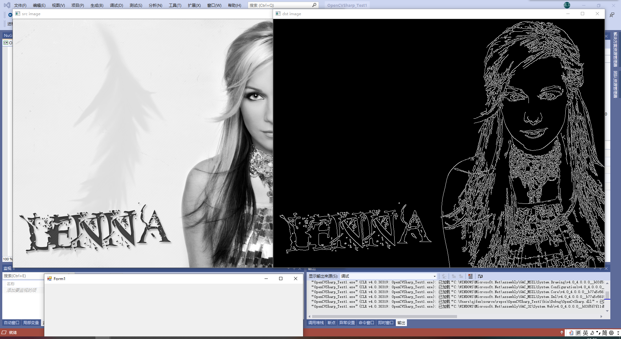Click the src image window icon
Screen dimensions: 621x339
[x=18, y=14]
